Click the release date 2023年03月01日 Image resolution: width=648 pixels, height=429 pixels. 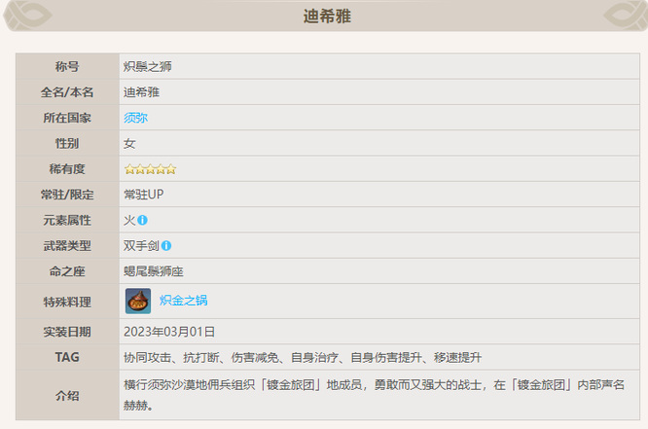[x=169, y=332]
